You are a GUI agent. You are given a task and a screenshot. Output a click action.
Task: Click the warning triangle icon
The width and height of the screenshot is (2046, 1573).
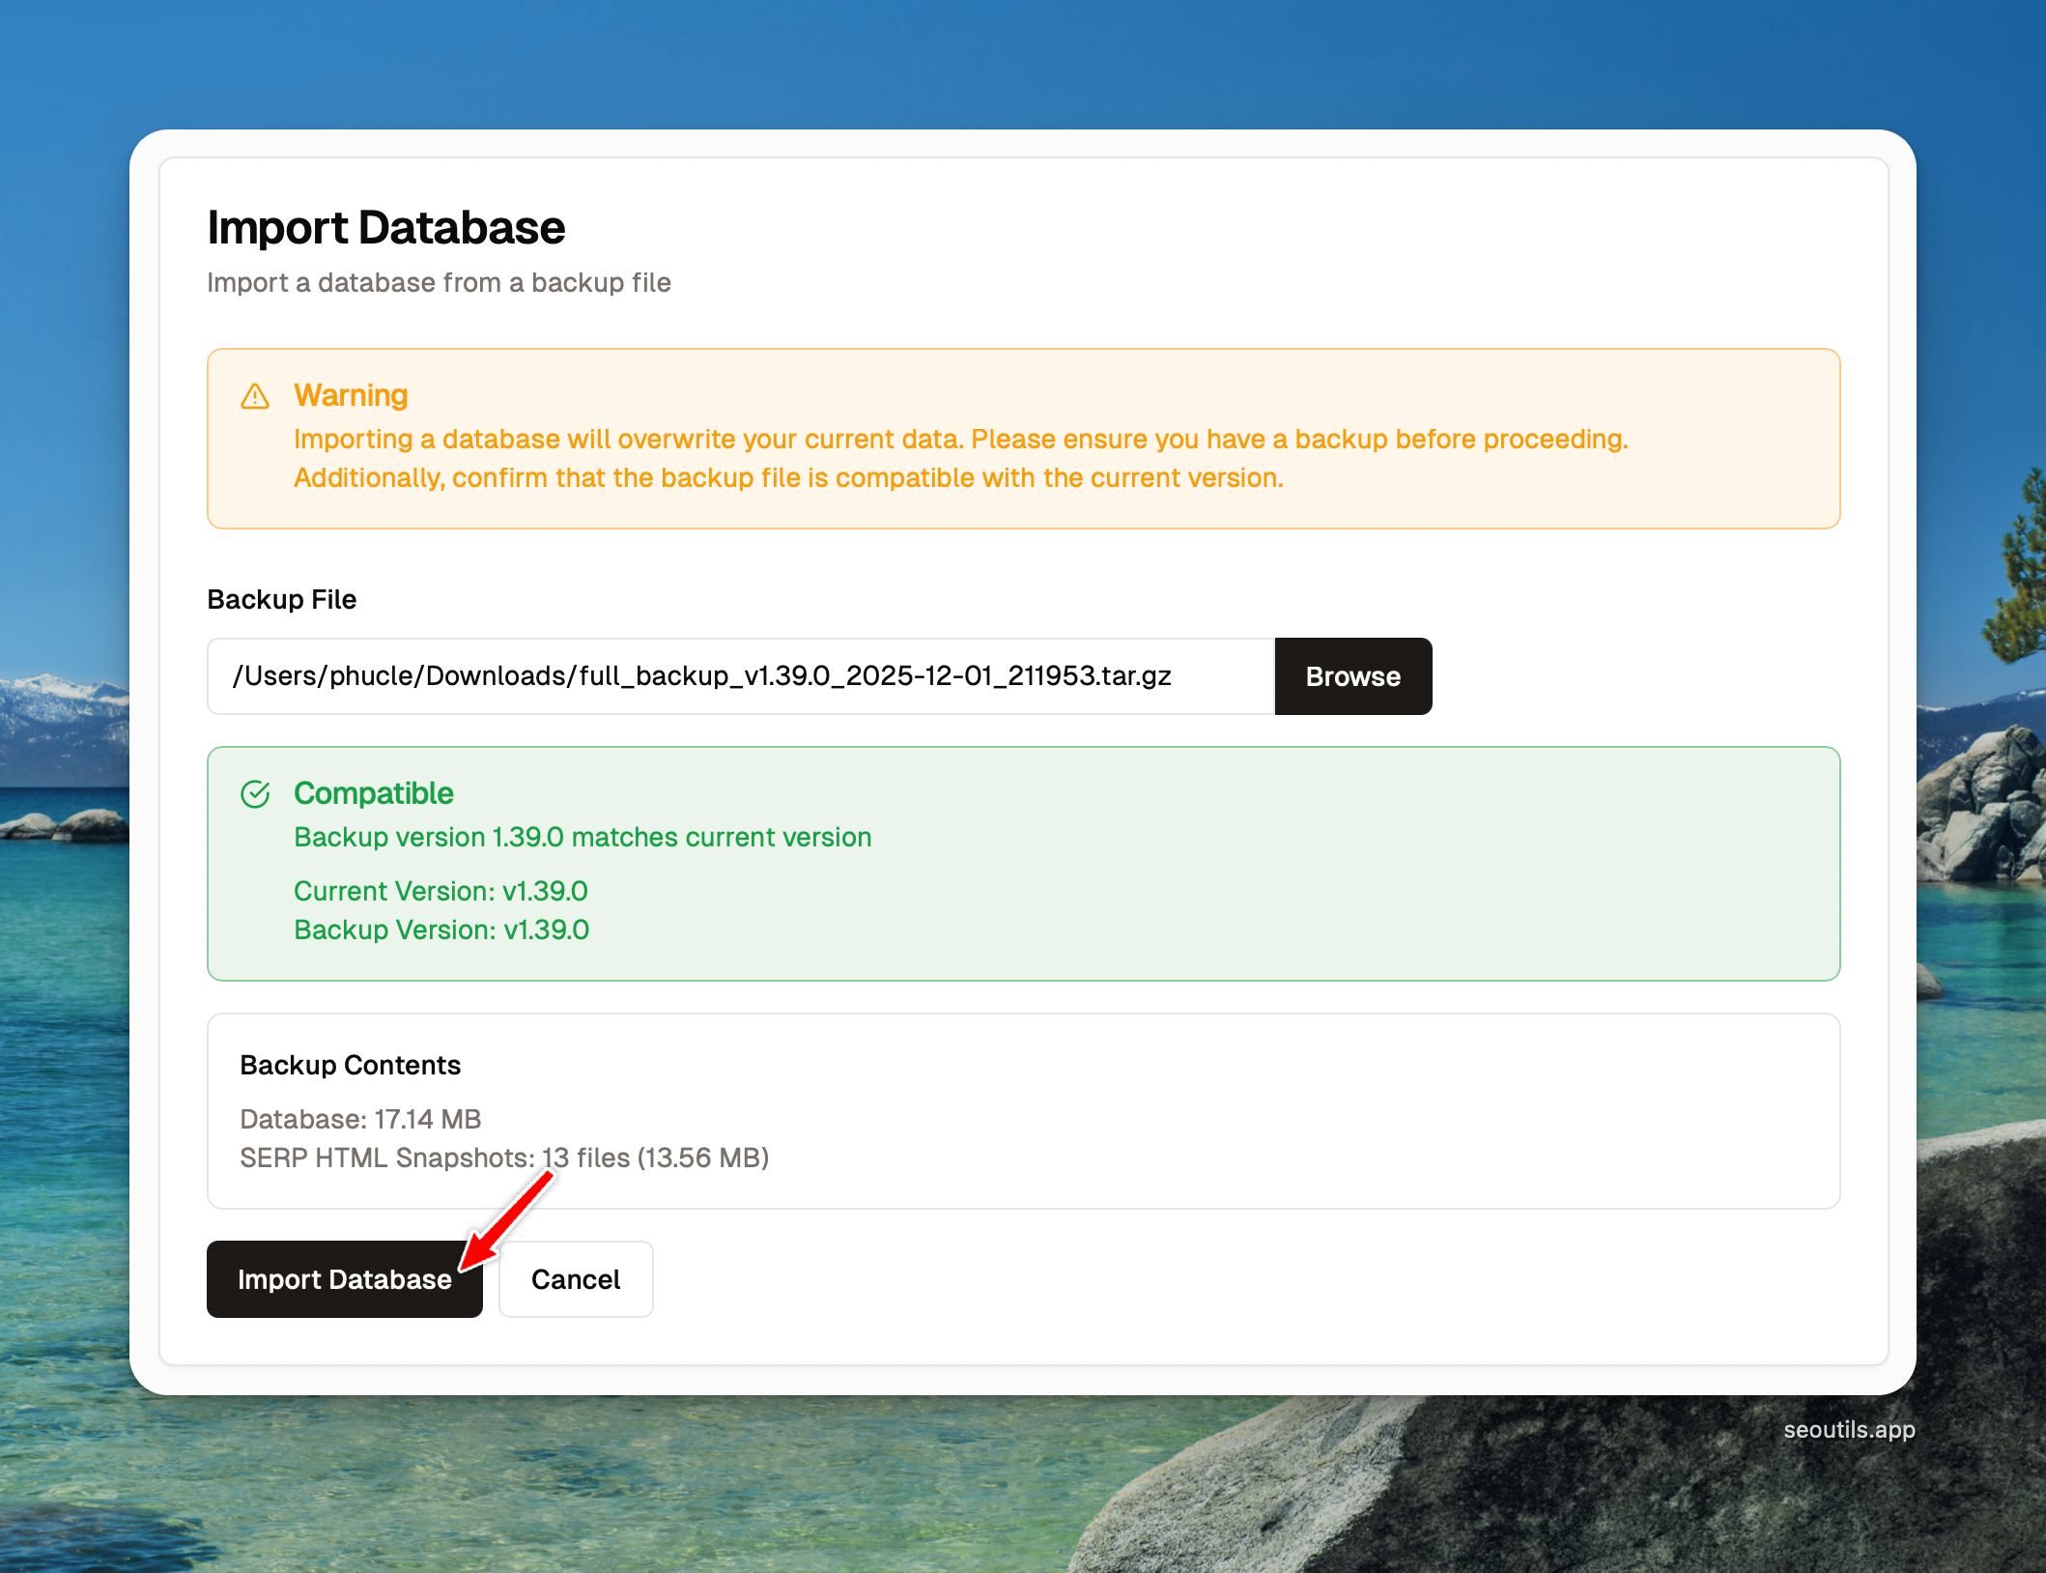[255, 396]
